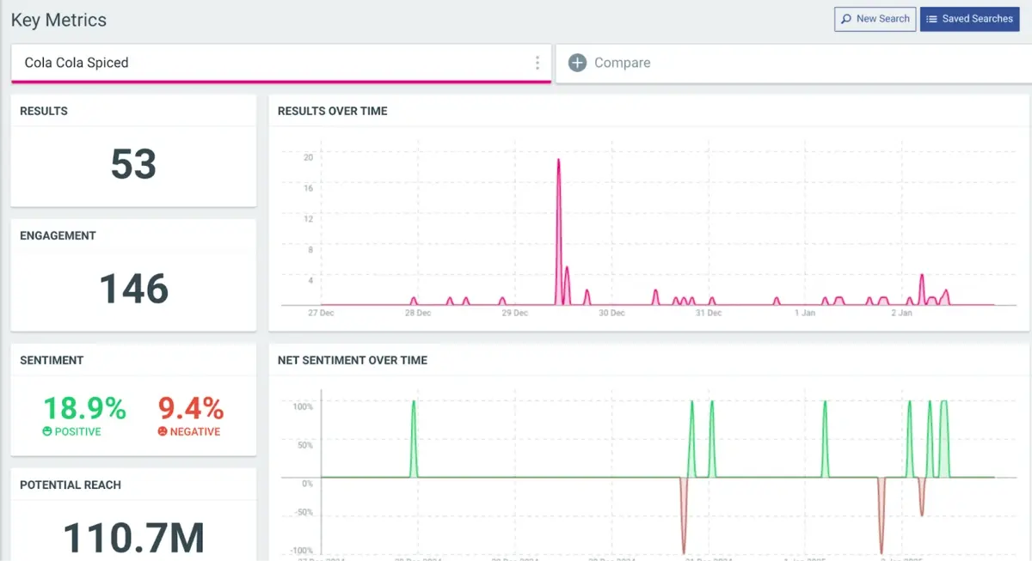Screen dimensions: 1032x561
Task: Select the 9.4% negative sentiment value
Action: coord(188,410)
